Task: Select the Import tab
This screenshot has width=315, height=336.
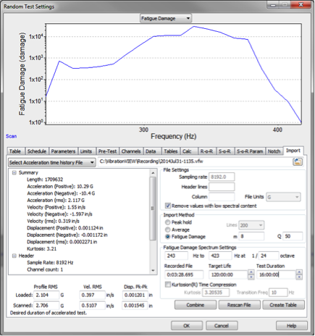Action: coord(293,151)
